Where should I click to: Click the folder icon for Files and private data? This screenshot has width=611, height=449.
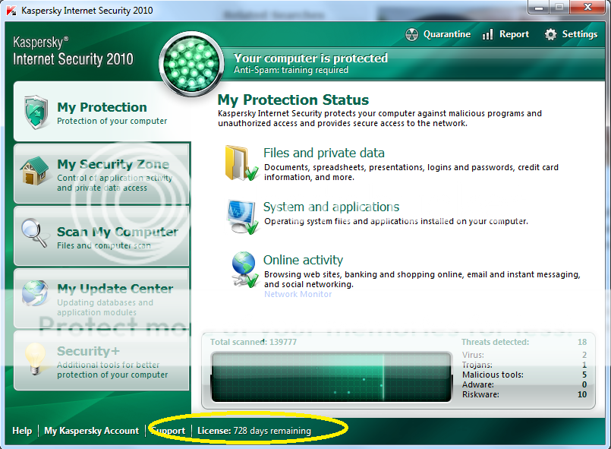(x=241, y=163)
